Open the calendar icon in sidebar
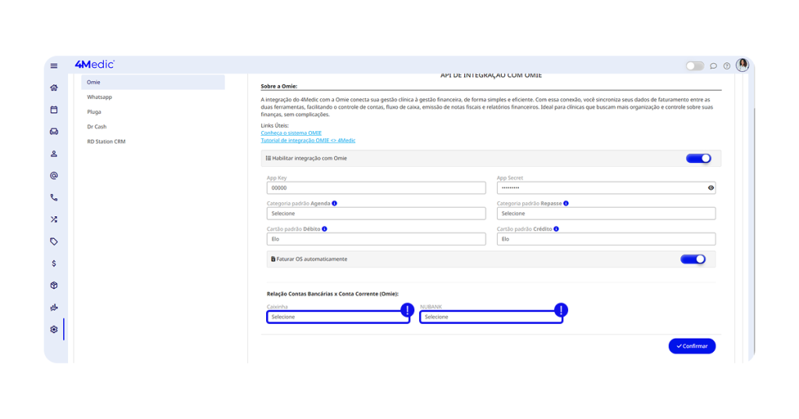The height and width of the screenshot is (419, 799). point(54,110)
